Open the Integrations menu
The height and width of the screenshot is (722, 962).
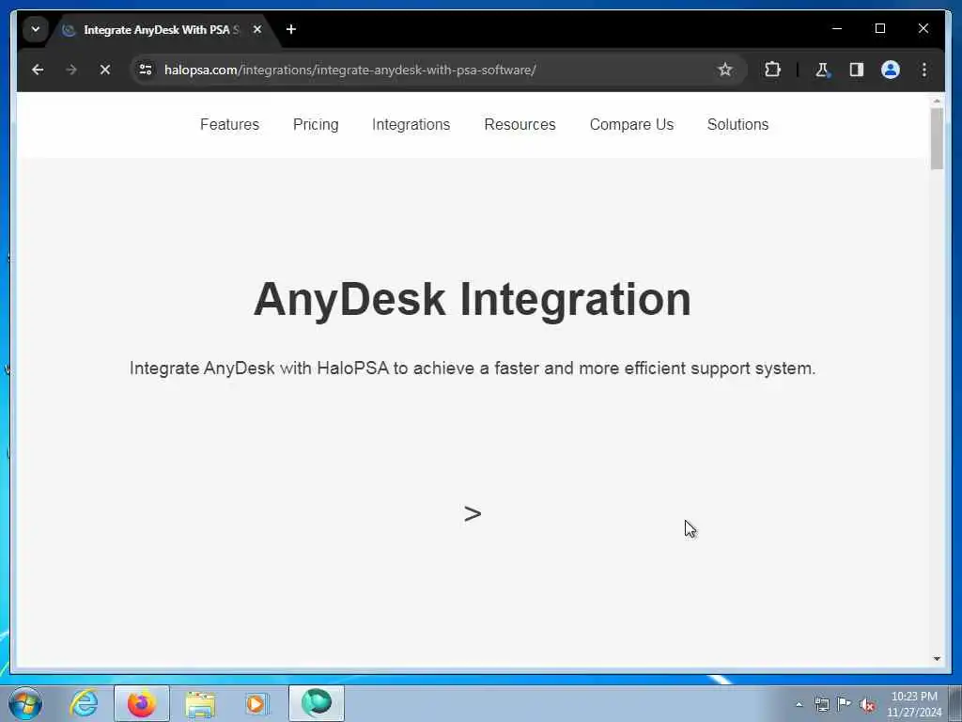(x=411, y=125)
